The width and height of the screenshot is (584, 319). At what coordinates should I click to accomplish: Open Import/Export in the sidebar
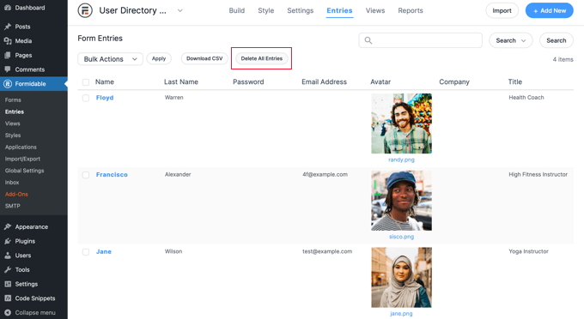tap(22, 159)
